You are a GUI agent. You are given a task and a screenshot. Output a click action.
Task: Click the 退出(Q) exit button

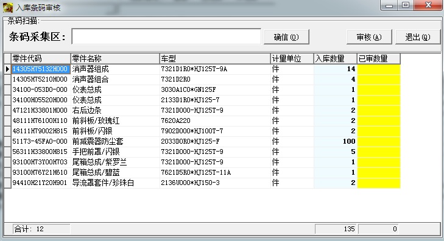[418, 37]
